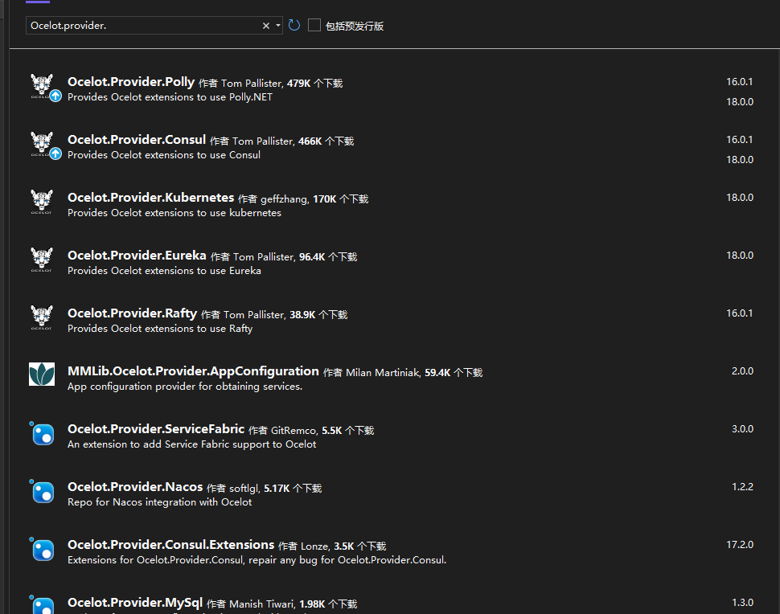Click the Consul.Extensions author 'Lonze'
This screenshot has height=614, width=780.
tap(314, 546)
